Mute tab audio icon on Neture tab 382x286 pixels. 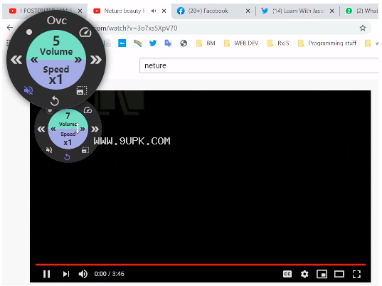(x=154, y=11)
